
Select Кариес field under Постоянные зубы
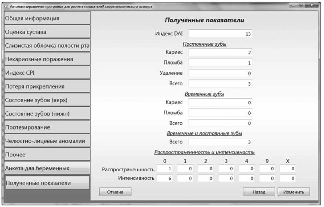(x=220, y=52)
